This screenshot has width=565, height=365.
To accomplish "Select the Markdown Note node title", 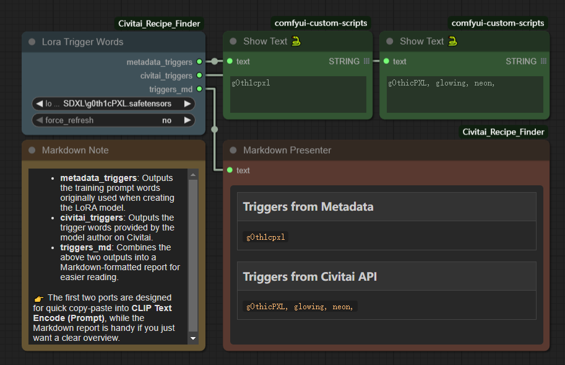I will coord(75,150).
